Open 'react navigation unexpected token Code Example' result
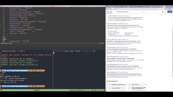The width and height of the screenshot is (173, 97). 121,58
